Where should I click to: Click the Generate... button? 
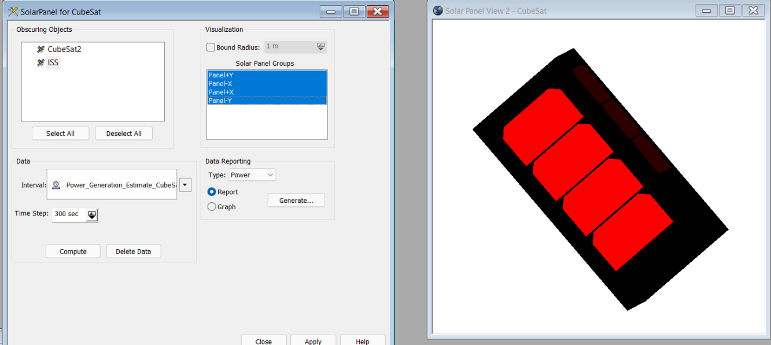296,201
